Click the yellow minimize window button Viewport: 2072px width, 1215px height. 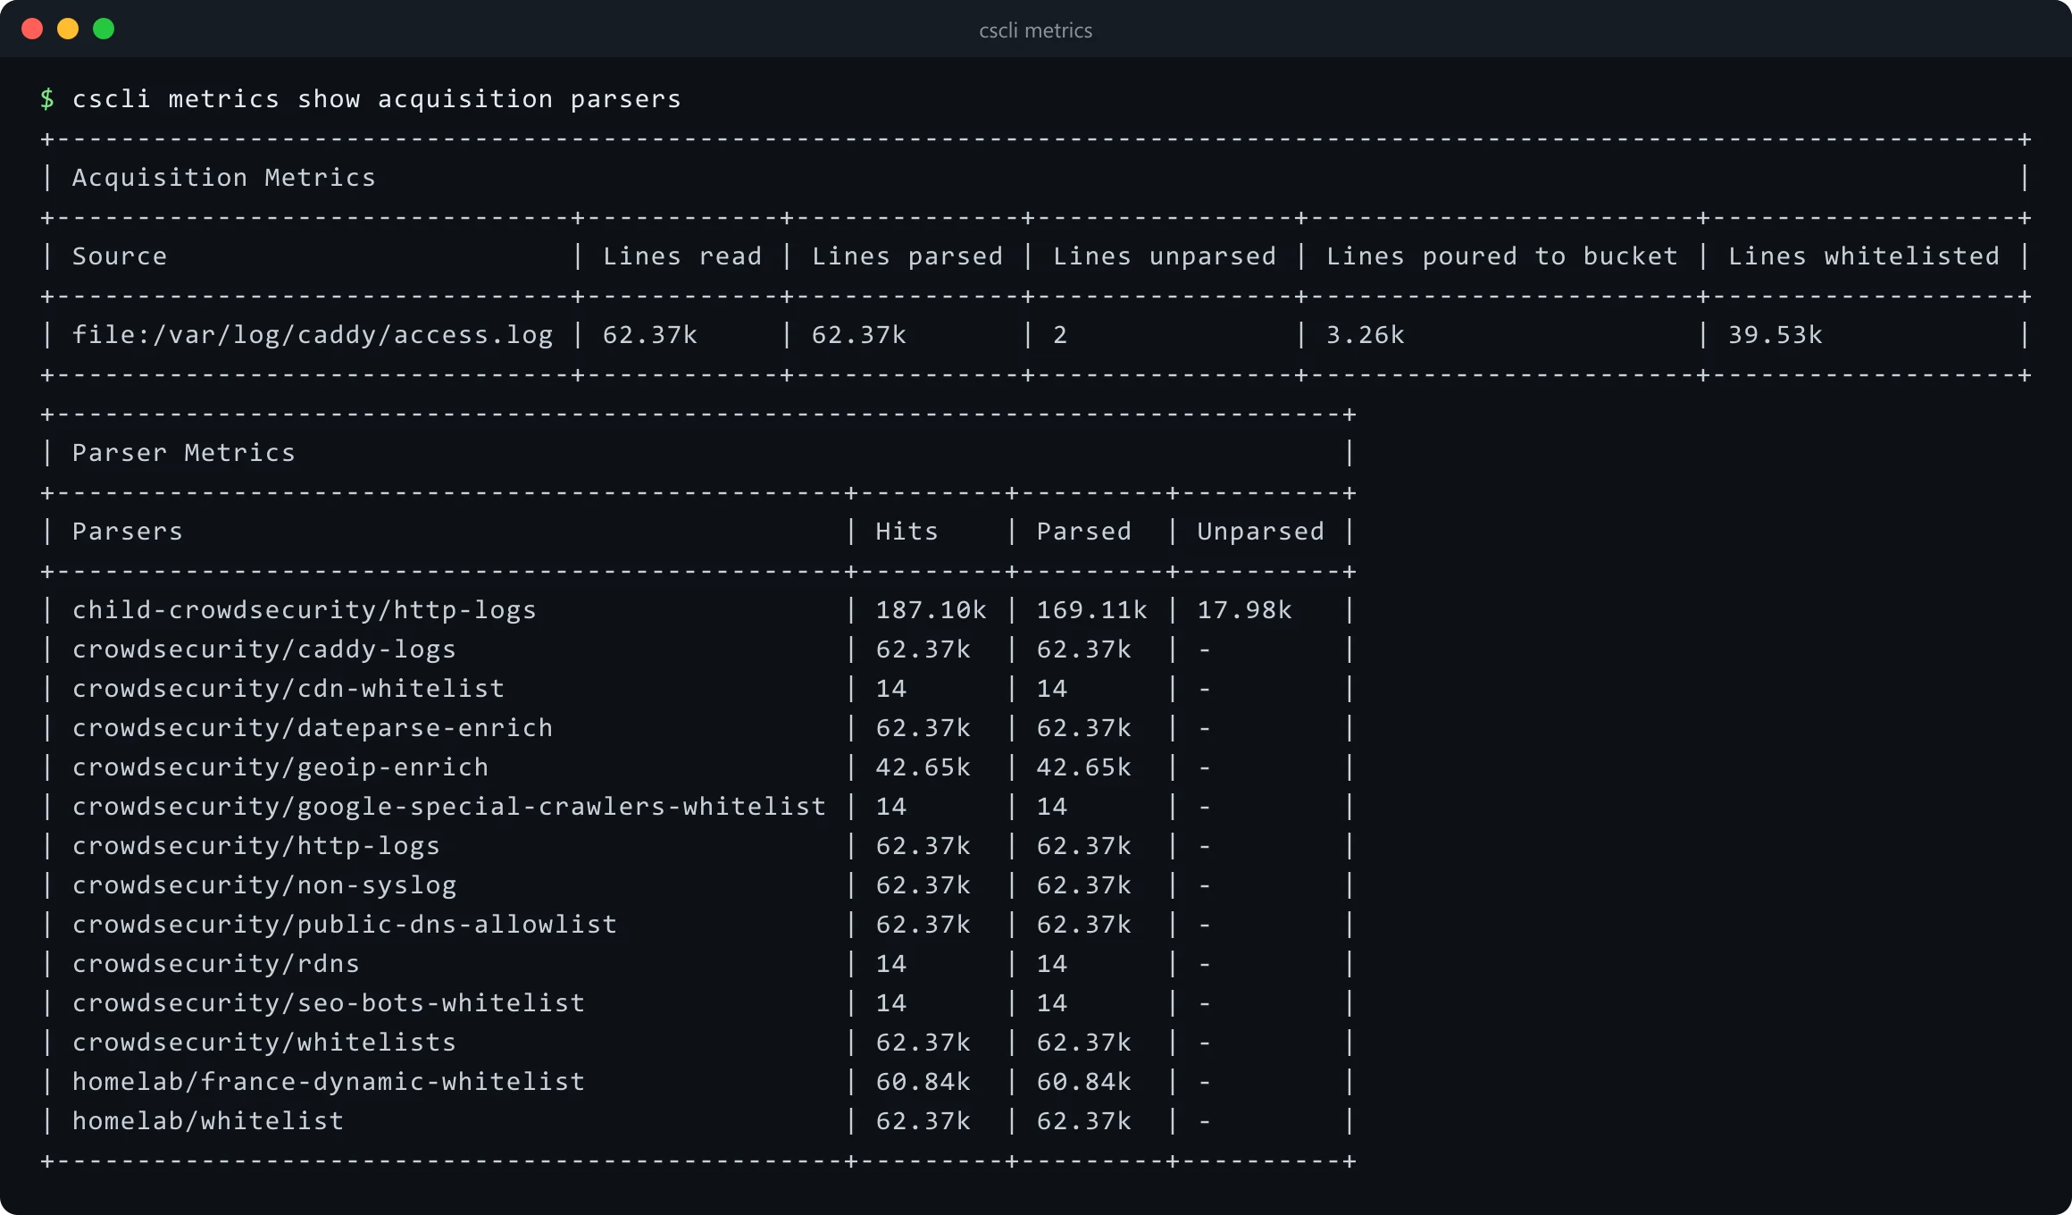pyautogui.click(x=68, y=29)
